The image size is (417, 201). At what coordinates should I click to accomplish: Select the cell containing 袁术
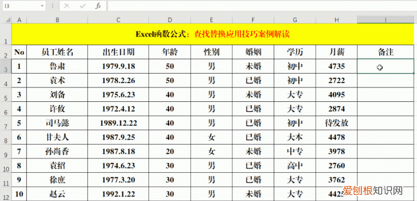point(57,80)
